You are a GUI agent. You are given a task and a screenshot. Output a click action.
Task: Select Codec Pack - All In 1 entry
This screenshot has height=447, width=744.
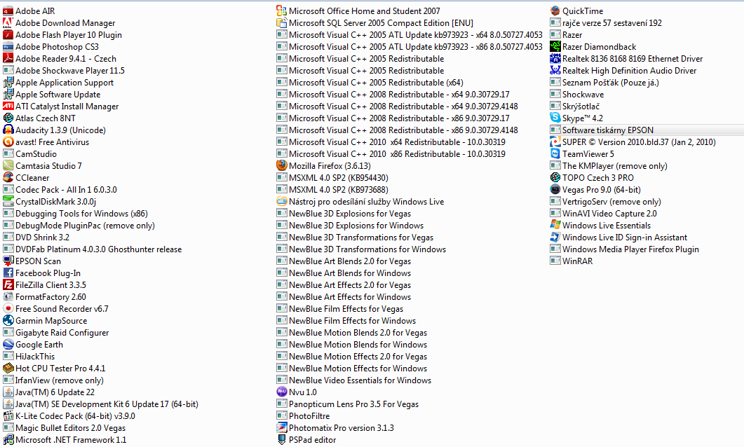click(x=60, y=189)
